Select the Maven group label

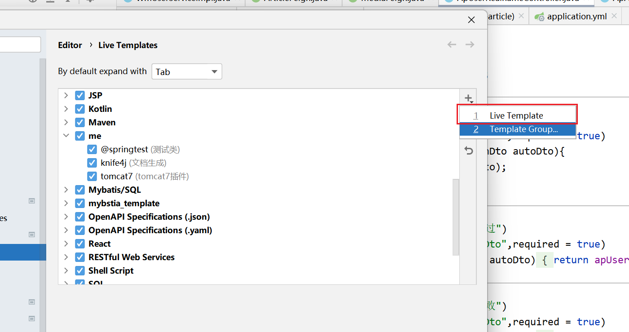pyautogui.click(x=102, y=122)
